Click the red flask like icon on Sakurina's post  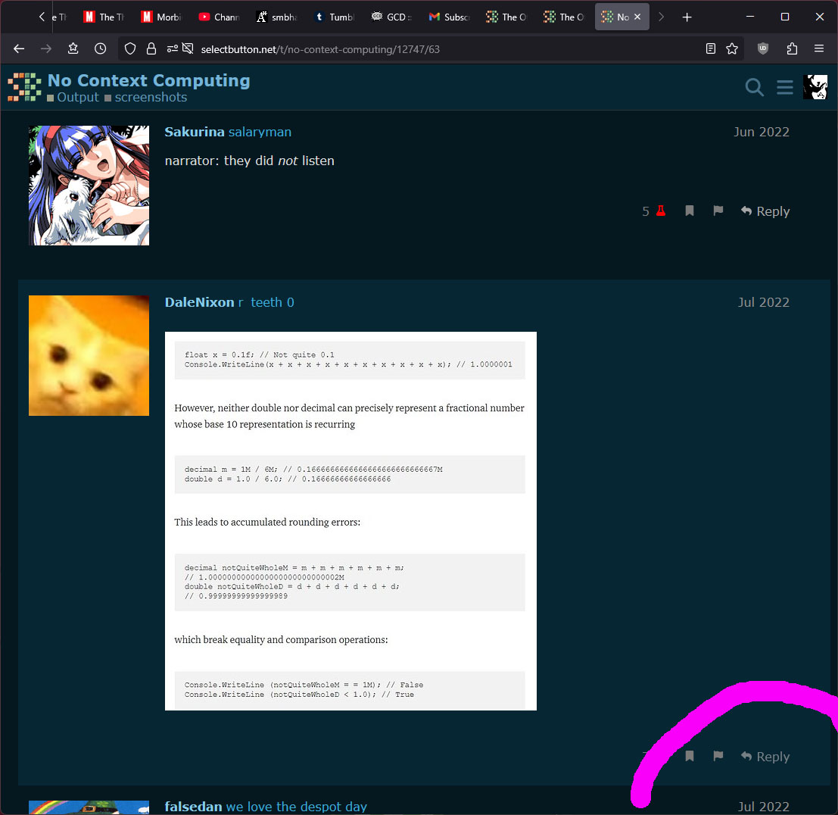coord(660,211)
